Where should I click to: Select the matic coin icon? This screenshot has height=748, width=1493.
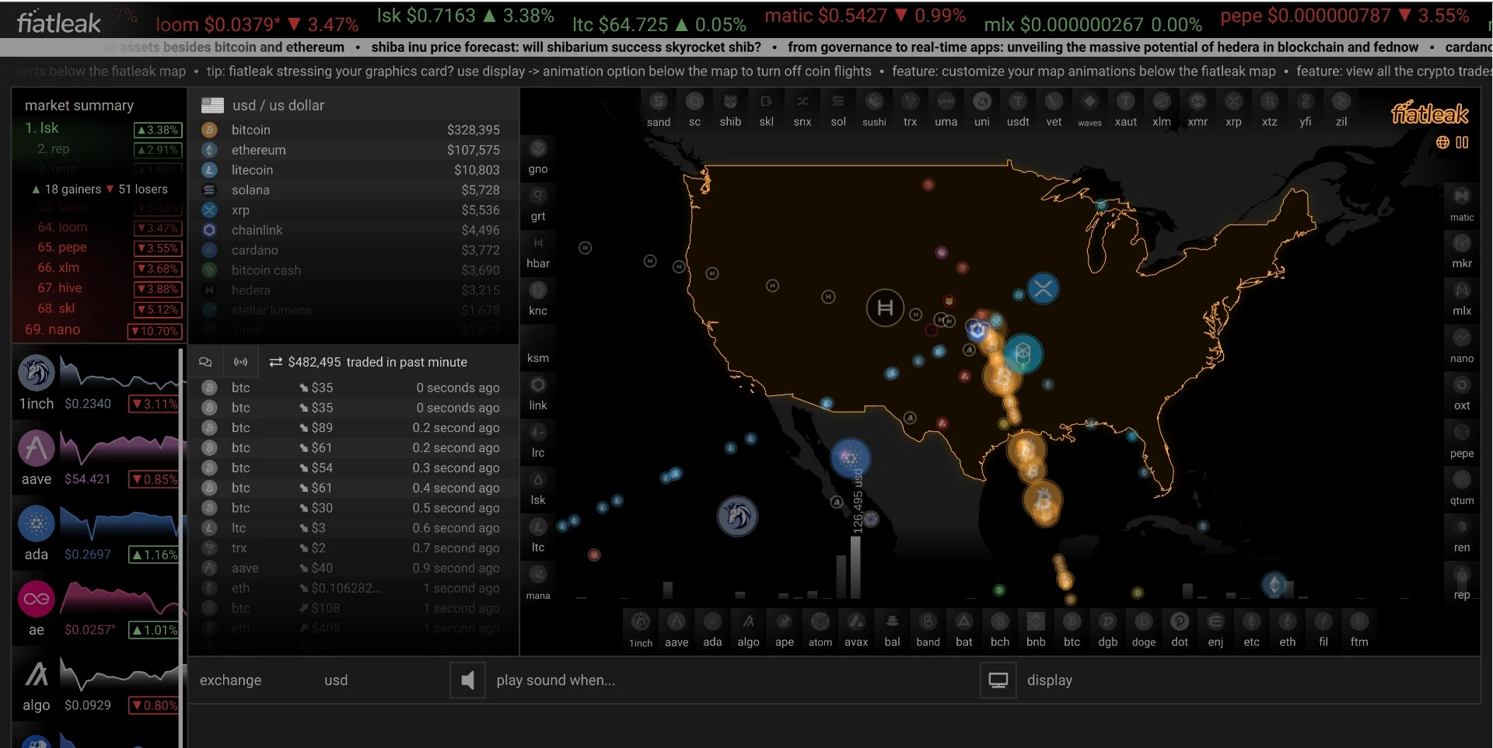(x=1462, y=204)
